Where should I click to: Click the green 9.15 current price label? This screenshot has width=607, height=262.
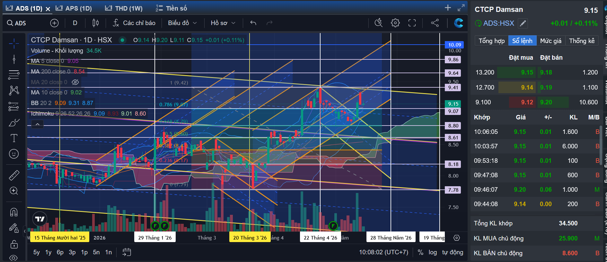point(453,104)
